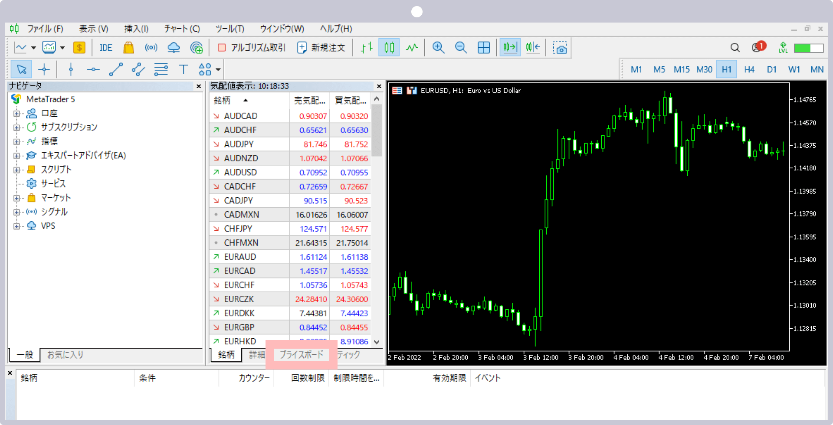Select the text T tool
This screenshot has height=425, width=833.
click(184, 69)
